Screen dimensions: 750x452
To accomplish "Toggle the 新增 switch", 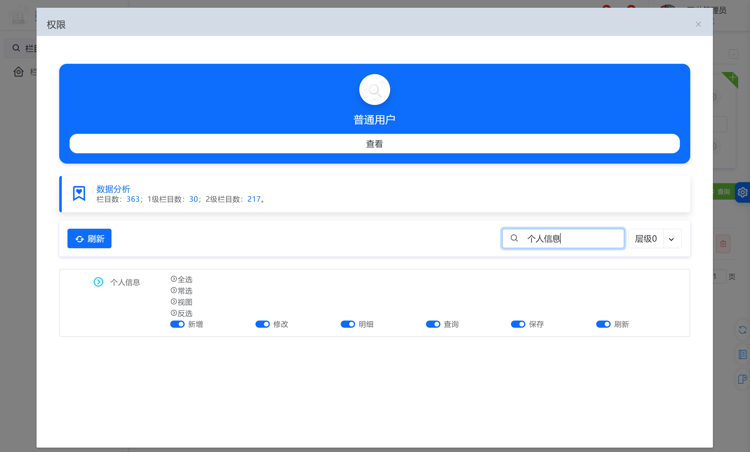I will [x=177, y=324].
